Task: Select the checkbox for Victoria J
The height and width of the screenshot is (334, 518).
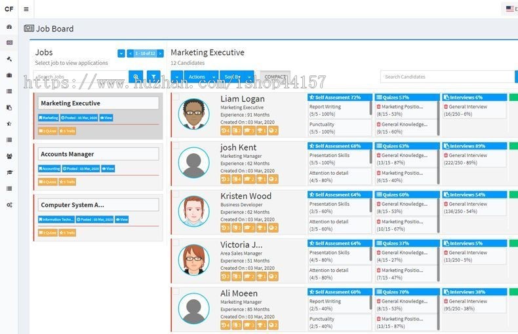Action: coord(176,242)
